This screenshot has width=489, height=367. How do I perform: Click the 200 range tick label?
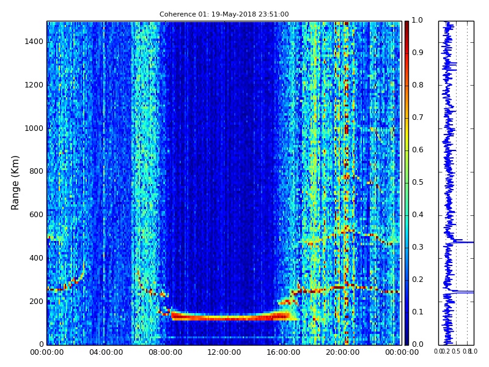pyautogui.click(x=36, y=302)
